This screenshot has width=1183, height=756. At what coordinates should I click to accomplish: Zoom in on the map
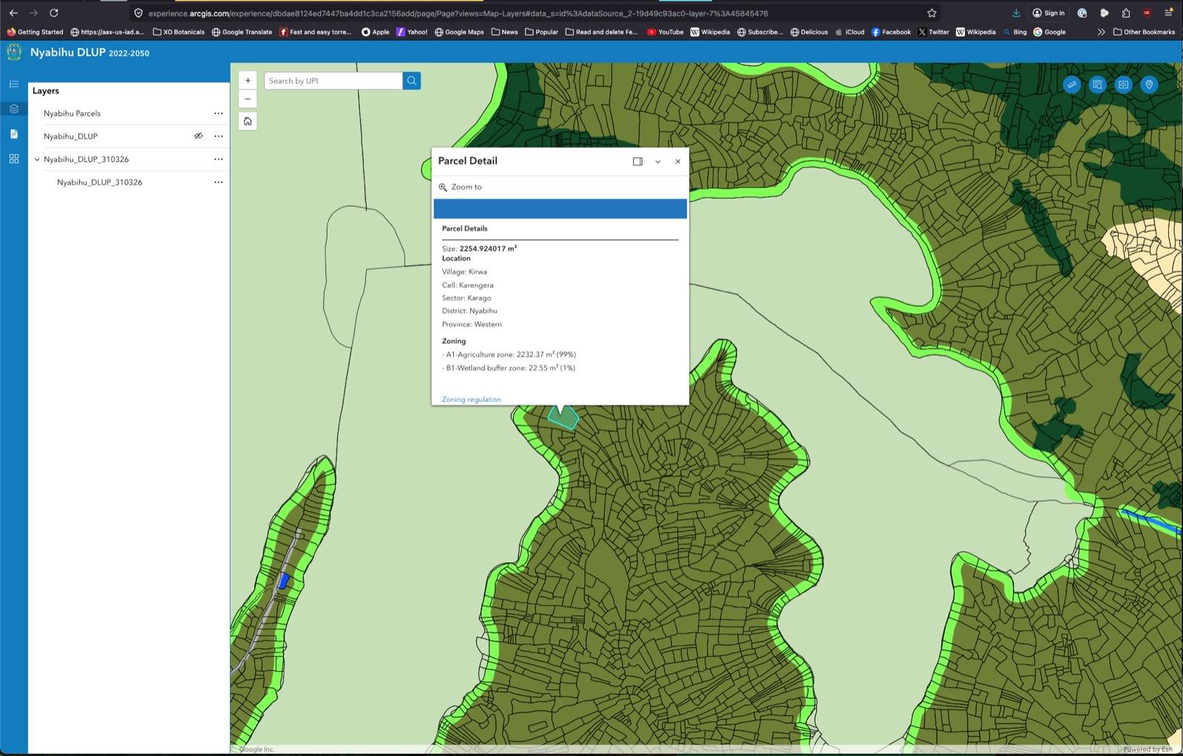pyautogui.click(x=248, y=81)
